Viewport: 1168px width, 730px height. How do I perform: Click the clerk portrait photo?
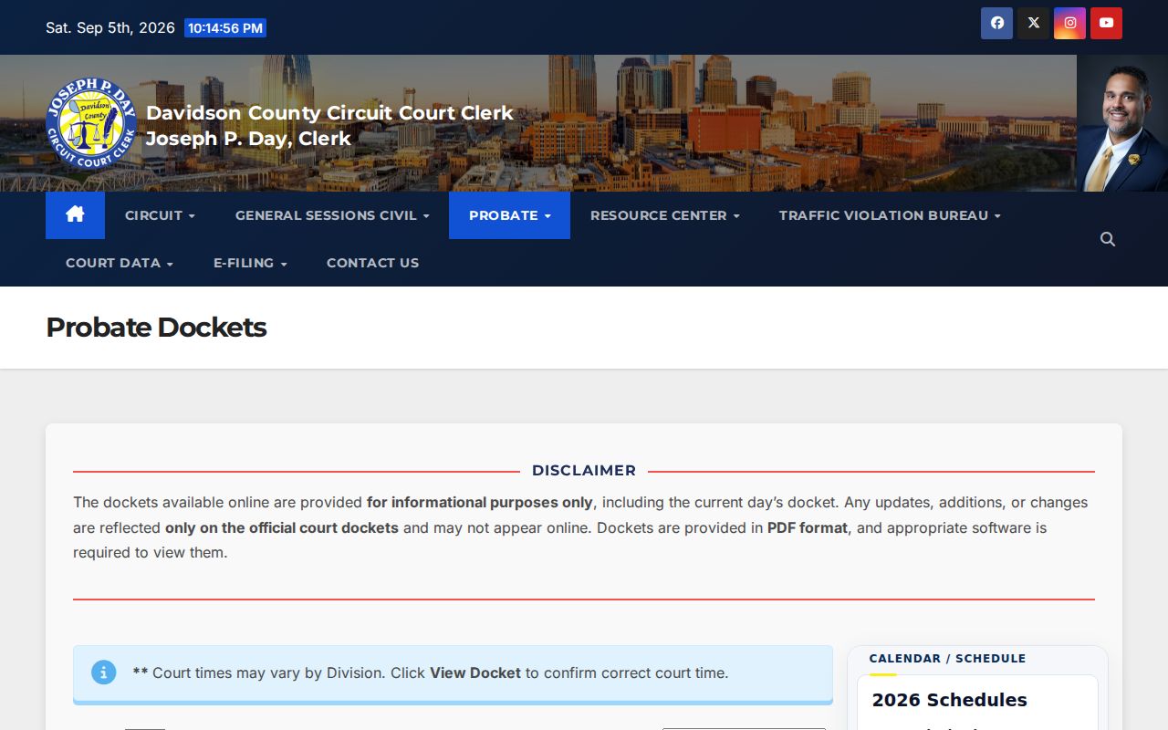click(x=1122, y=123)
